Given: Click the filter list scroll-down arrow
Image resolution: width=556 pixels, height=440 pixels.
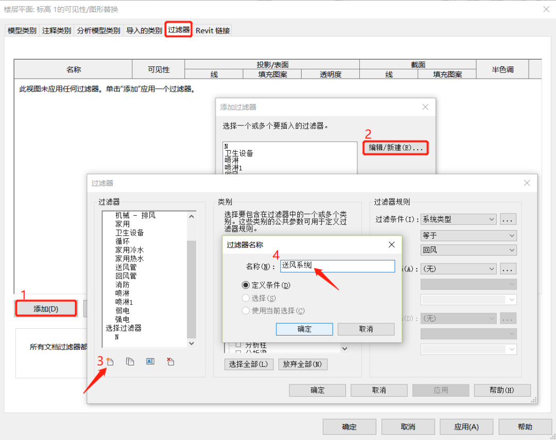Looking at the screenshot, I should pyautogui.click(x=192, y=343).
